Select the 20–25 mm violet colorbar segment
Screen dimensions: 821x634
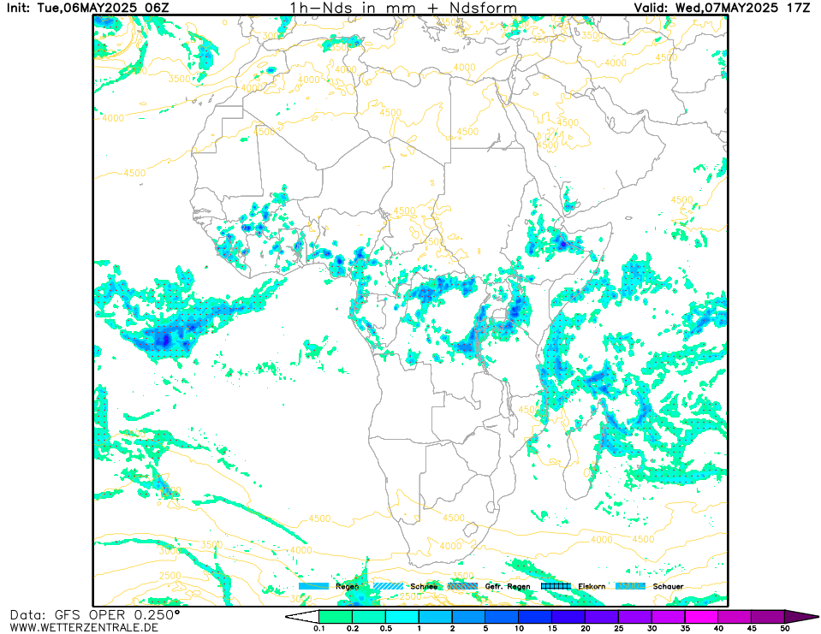click(602, 616)
